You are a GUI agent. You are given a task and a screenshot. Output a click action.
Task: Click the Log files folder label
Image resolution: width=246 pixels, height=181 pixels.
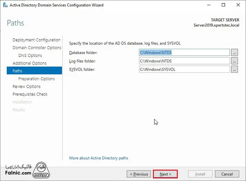pyautogui.click(x=82, y=61)
